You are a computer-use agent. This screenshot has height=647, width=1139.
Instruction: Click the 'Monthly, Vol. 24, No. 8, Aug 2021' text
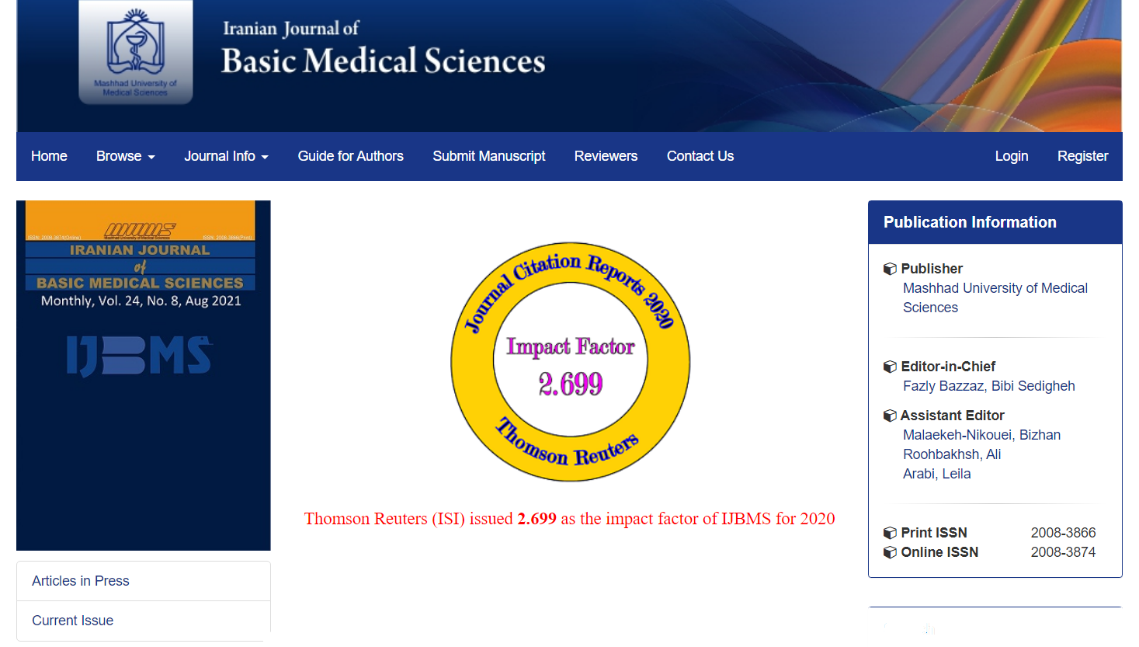click(141, 301)
